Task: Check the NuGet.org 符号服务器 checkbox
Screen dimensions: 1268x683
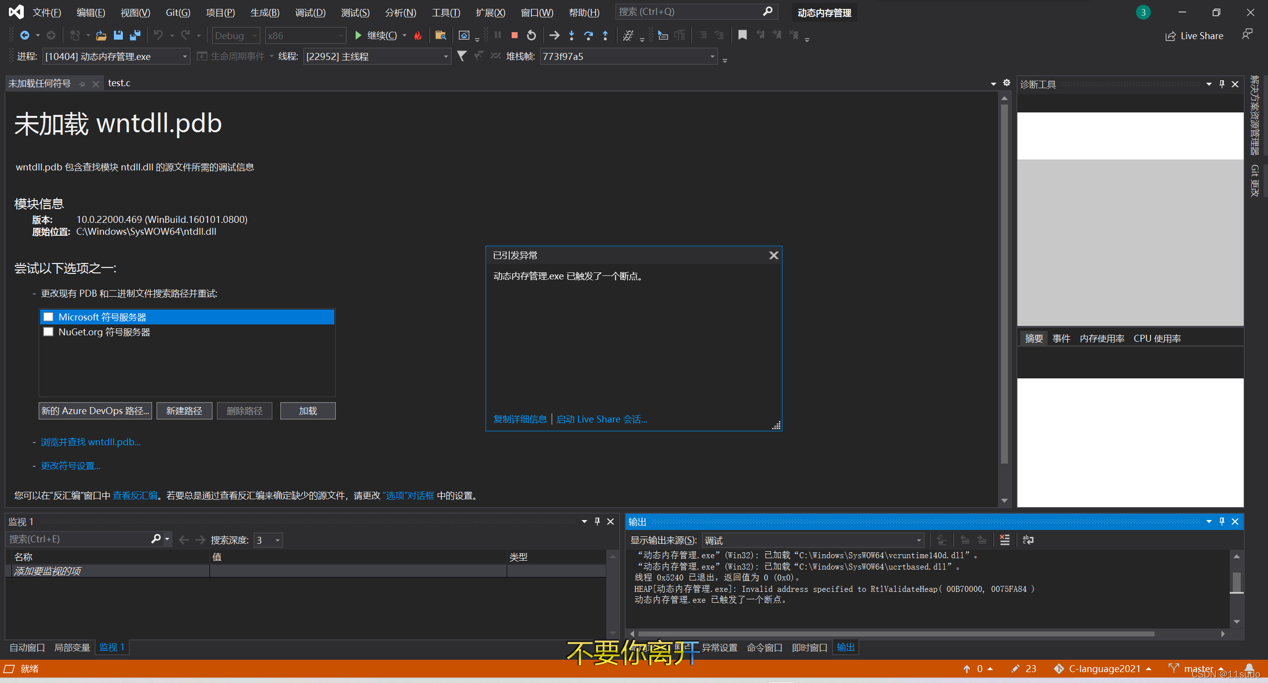Action: [49, 332]
